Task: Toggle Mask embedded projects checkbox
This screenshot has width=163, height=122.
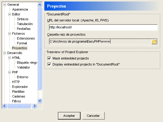Action: [x=49, y=58]
